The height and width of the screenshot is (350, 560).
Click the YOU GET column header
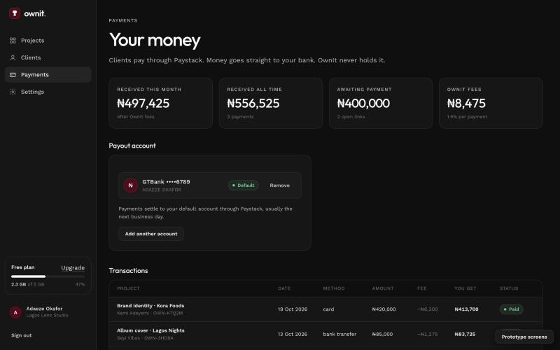[x=465, y=288]
